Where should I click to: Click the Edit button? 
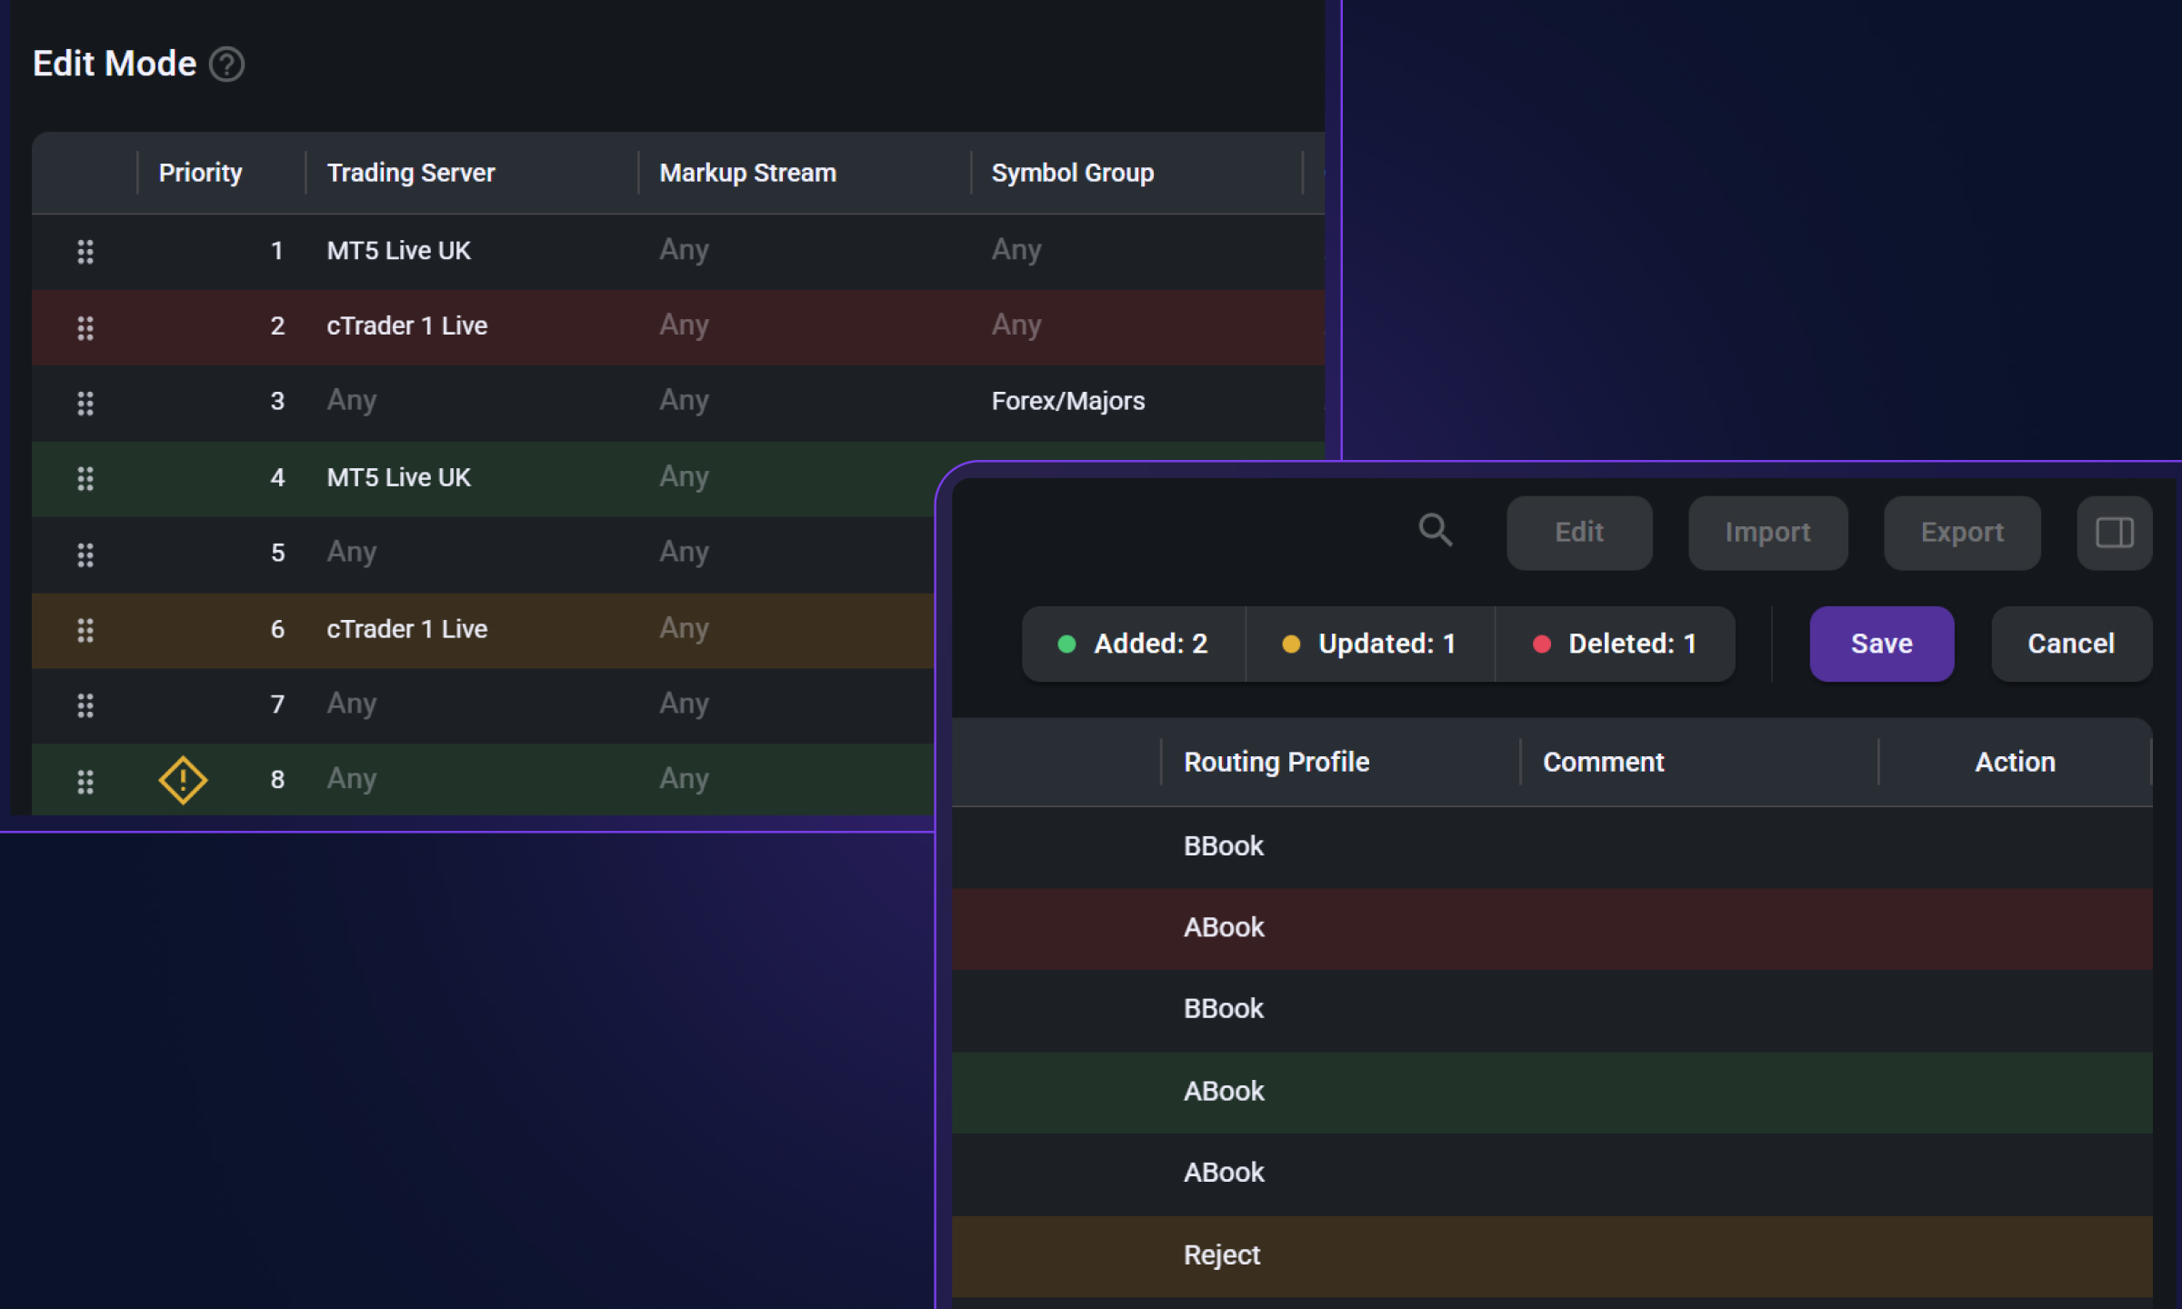tap(1578, 533)
